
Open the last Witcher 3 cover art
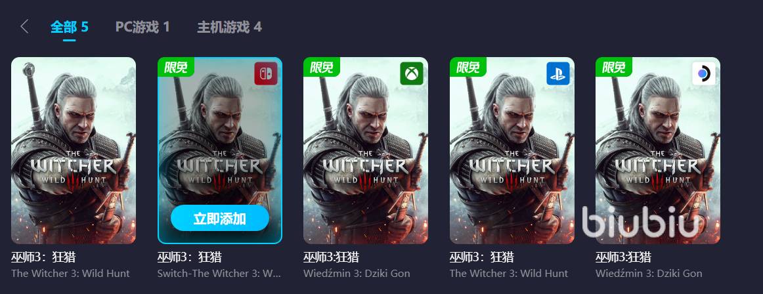click(x=658, y=151)
